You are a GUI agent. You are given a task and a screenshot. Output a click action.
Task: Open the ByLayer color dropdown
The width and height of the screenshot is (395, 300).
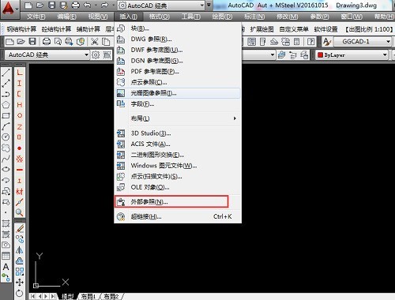(352, 55)
